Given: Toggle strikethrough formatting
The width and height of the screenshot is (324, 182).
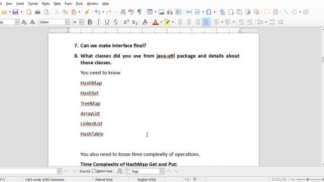Looking at the screenshot, I should (115, 22).
